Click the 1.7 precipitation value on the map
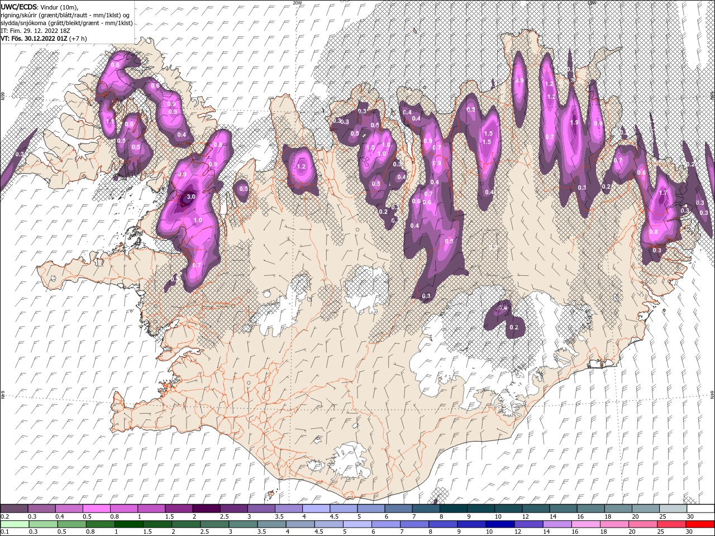The height and width of the screenshot is (536, 715). click(x=664, y=193)
